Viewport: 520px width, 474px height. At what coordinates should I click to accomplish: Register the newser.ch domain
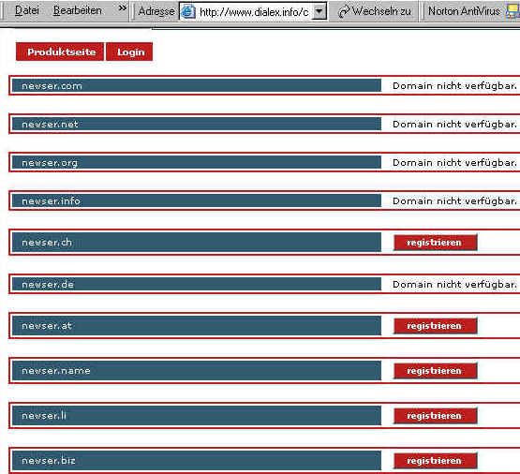436,243
